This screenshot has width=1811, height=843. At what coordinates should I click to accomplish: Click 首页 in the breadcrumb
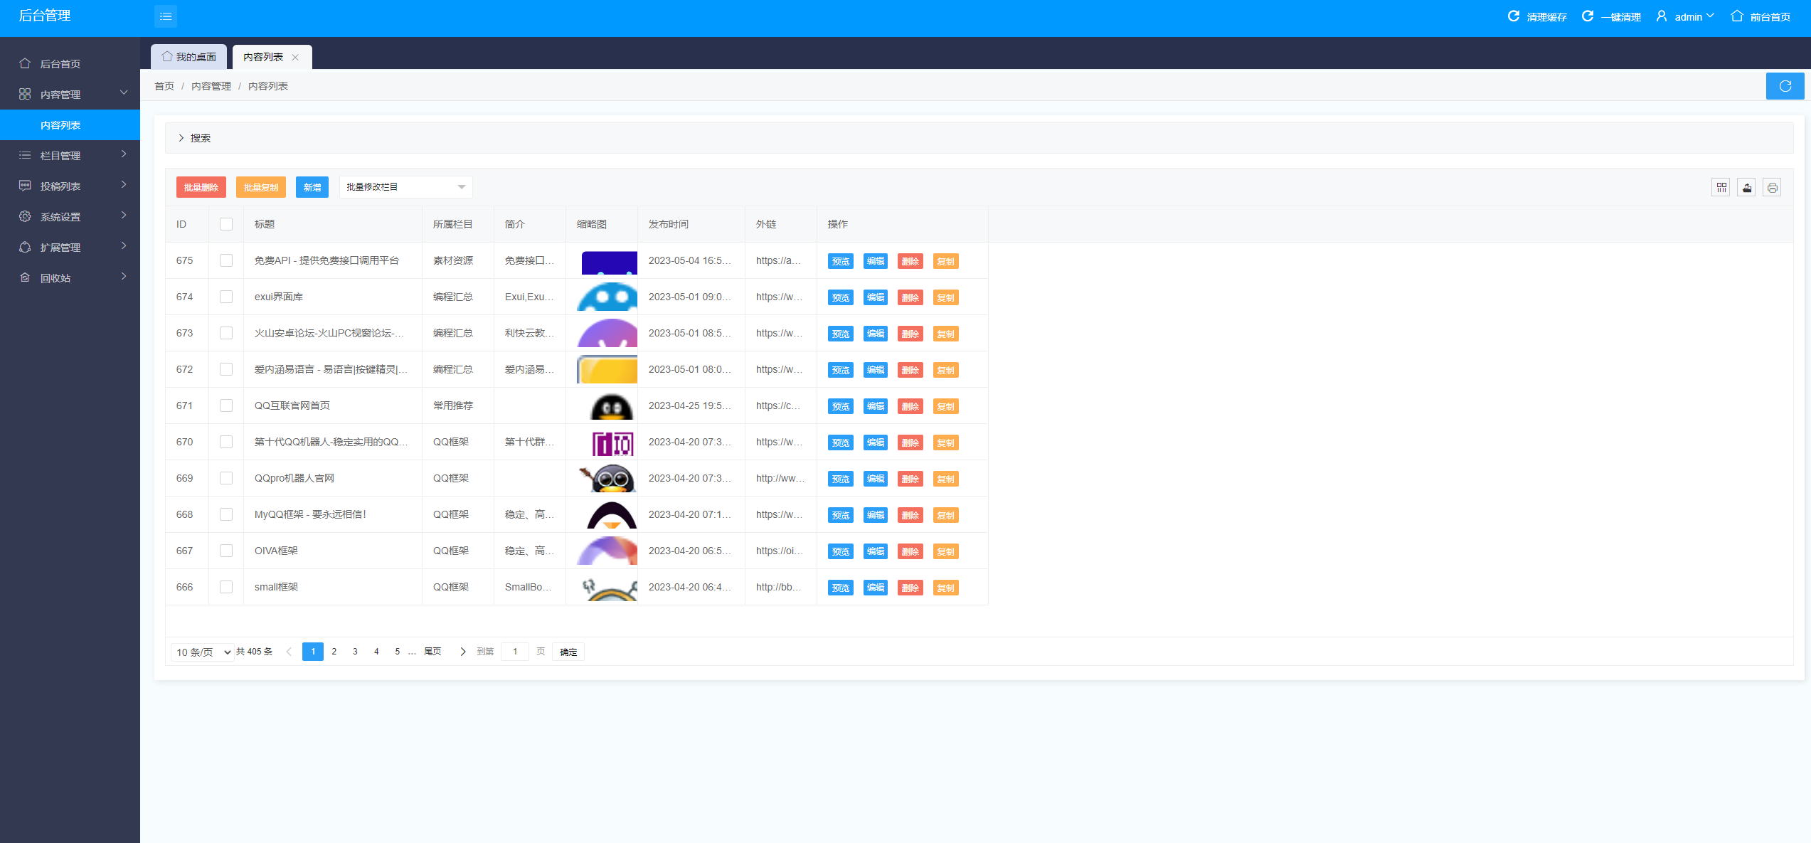coord(164,86)
